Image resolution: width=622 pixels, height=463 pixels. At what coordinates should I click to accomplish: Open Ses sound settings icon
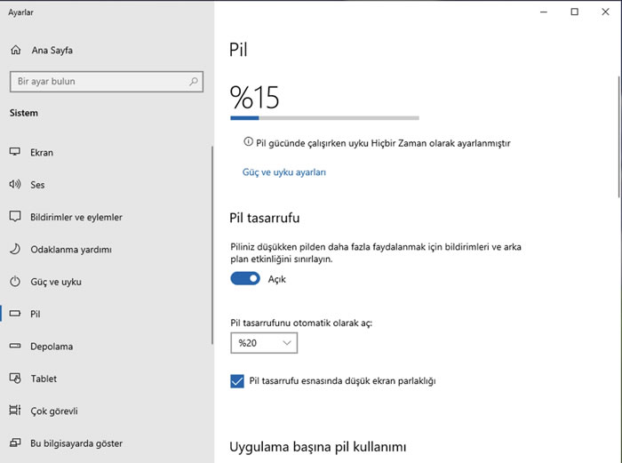pos(14,185)
